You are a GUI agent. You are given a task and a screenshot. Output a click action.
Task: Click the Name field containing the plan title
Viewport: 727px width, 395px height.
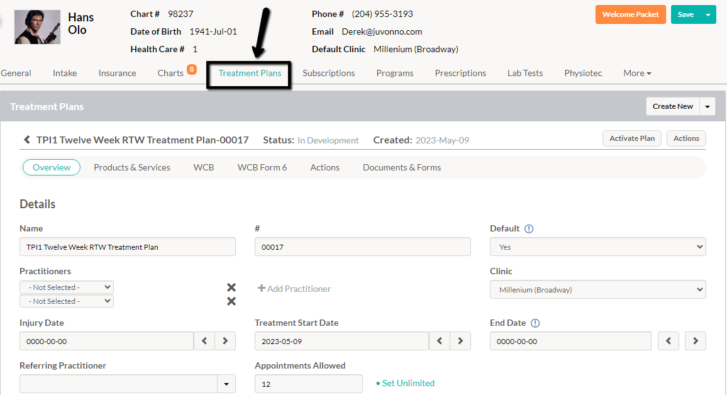pos(127,247)
